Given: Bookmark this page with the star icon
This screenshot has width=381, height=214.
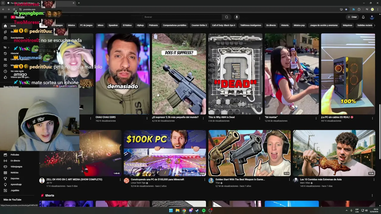Looking at the screenshot, I should pyautogui.click(x=346, y=9).
